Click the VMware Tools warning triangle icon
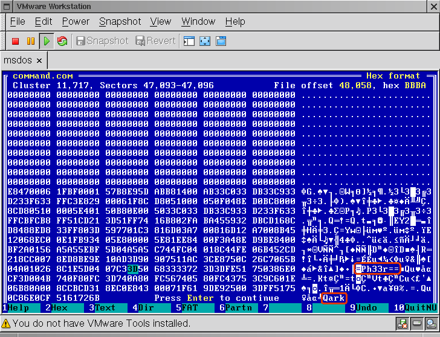 pos(6,324)
